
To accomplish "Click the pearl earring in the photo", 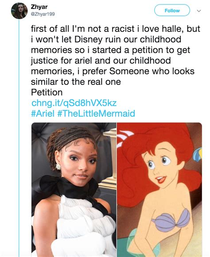I will point(58,166).
